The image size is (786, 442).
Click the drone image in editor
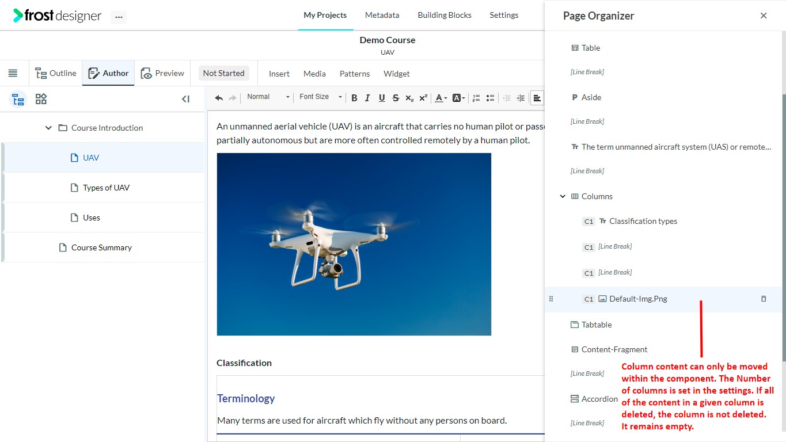[x=354, y=244]
